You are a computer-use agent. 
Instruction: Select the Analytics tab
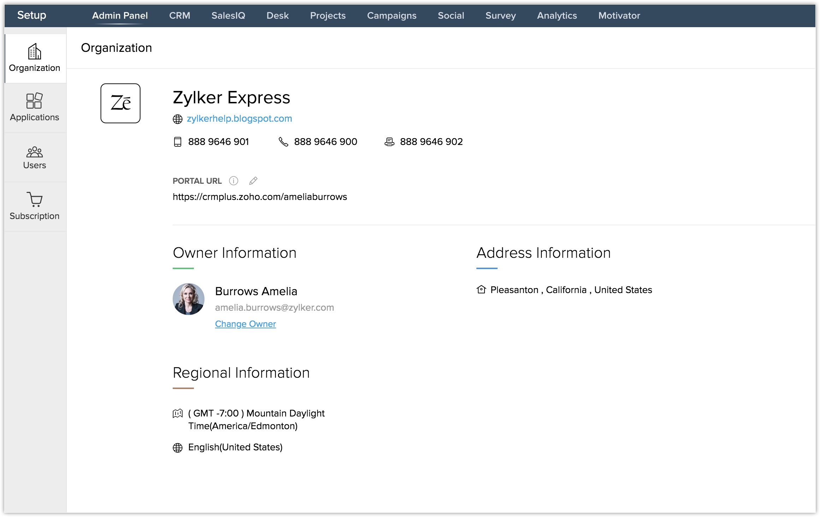point(557,16)
